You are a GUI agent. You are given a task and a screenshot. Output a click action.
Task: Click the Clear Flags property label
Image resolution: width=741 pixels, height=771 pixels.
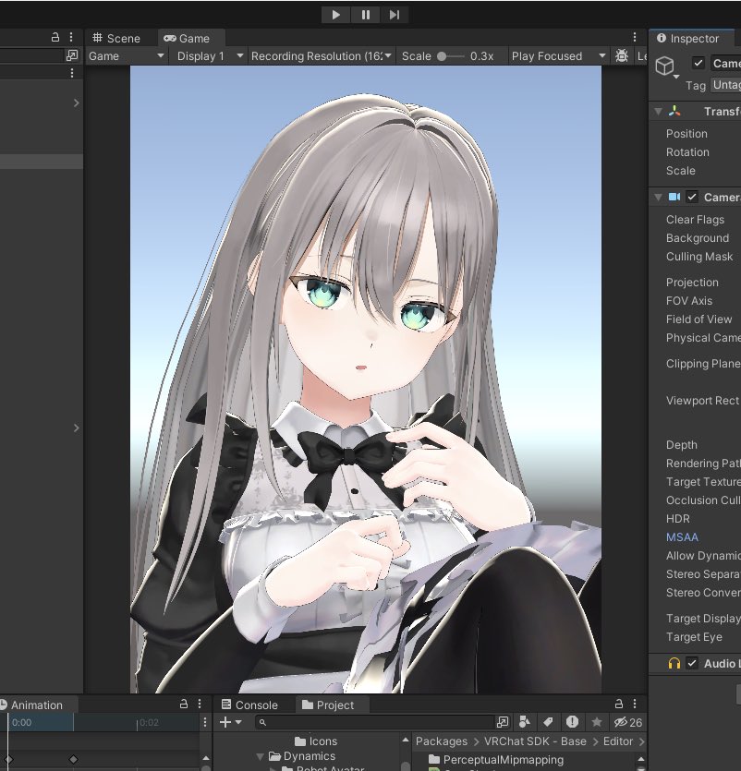(x=695, y=220)
